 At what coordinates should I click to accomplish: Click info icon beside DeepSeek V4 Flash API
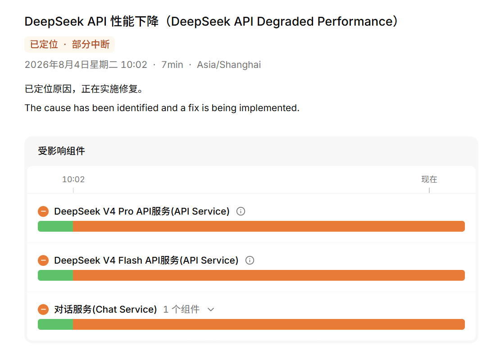250,260
